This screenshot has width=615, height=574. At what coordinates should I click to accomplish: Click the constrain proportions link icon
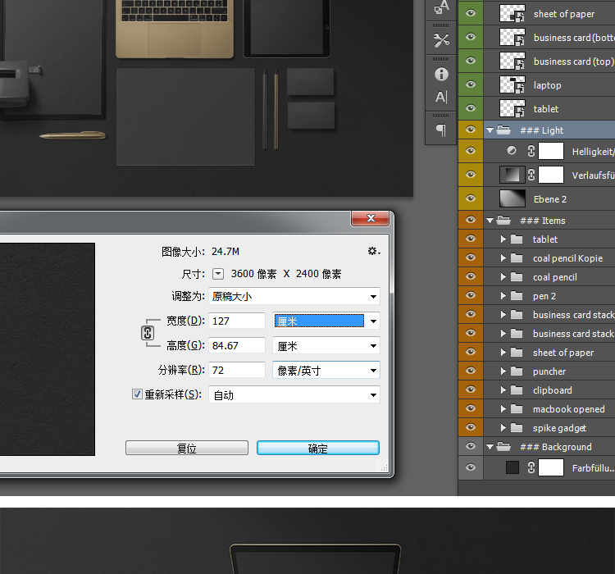[148, 333]
